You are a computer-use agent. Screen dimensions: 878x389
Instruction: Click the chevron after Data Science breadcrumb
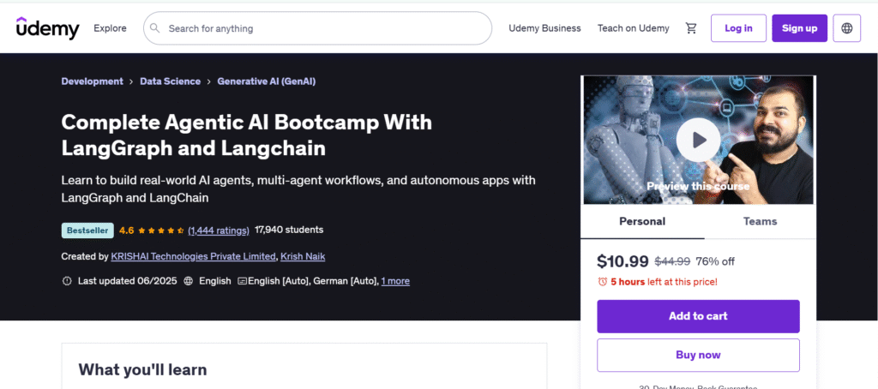pos(209,81)
